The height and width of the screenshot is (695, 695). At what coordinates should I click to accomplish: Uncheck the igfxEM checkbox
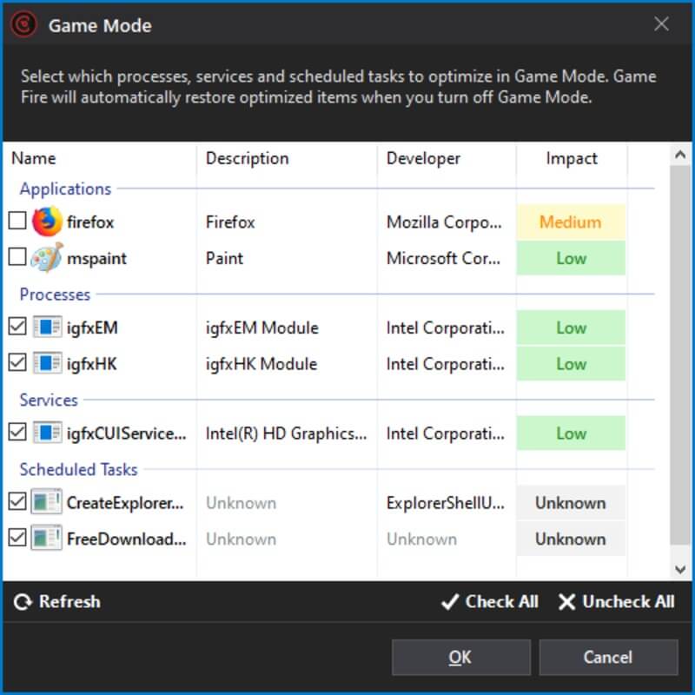[17, 327]
